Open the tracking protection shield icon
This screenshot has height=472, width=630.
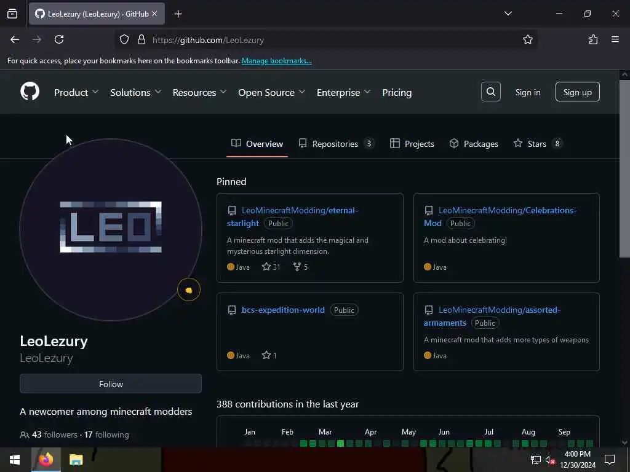(124, 40)
